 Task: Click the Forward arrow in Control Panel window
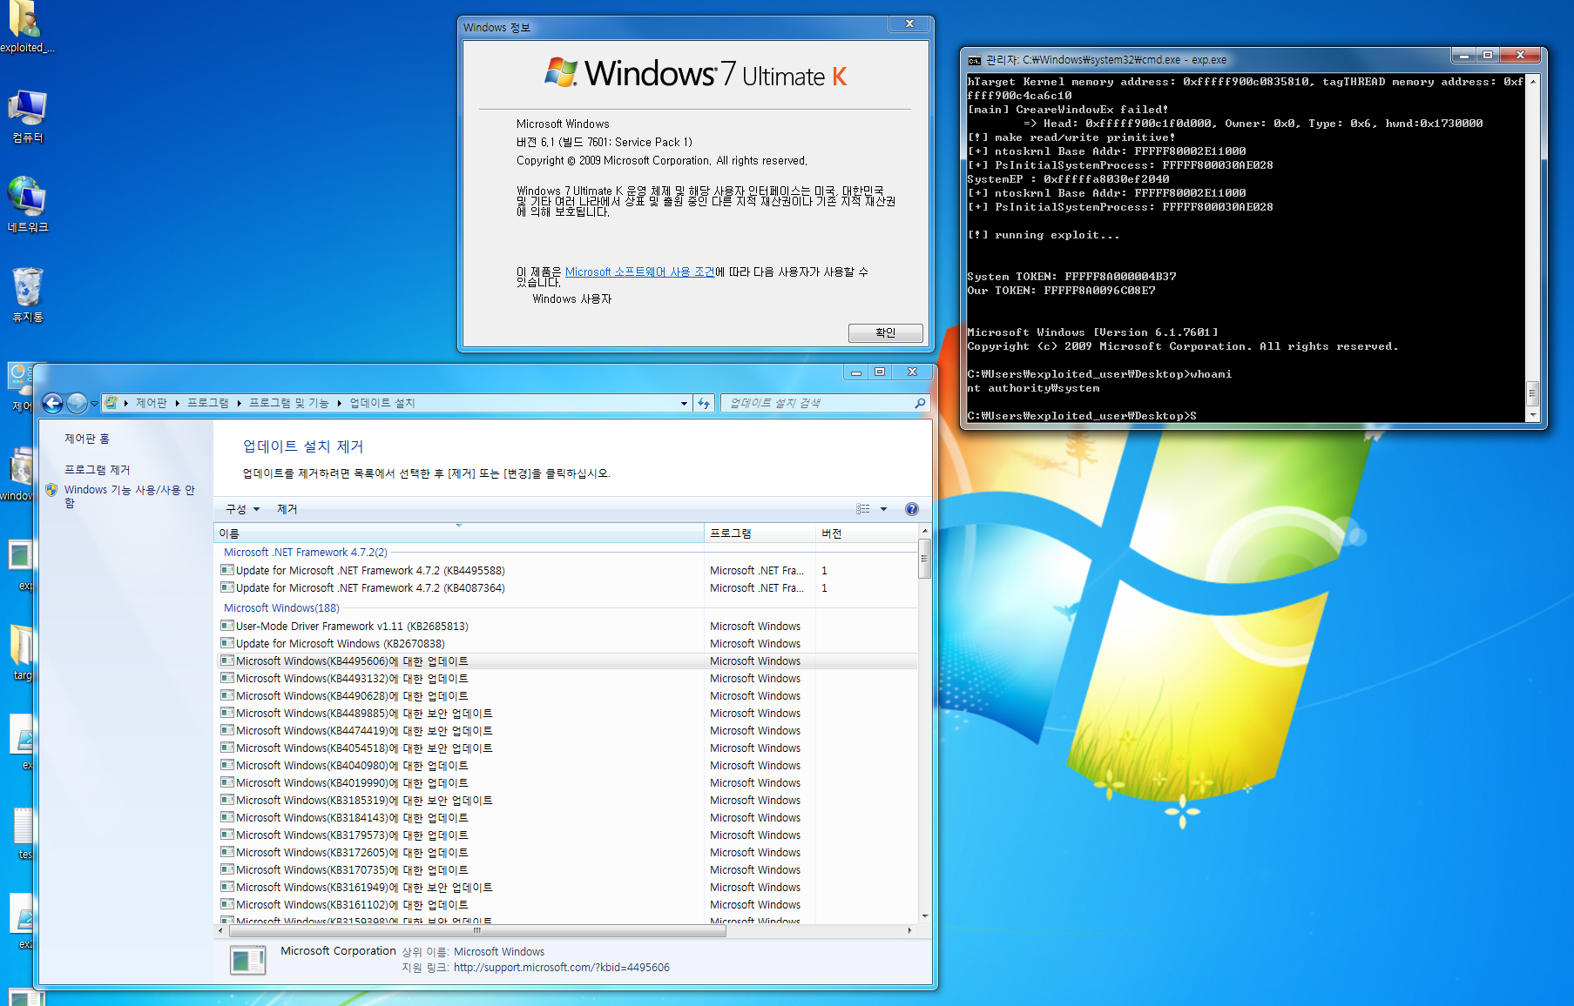[x=77, y=403]
